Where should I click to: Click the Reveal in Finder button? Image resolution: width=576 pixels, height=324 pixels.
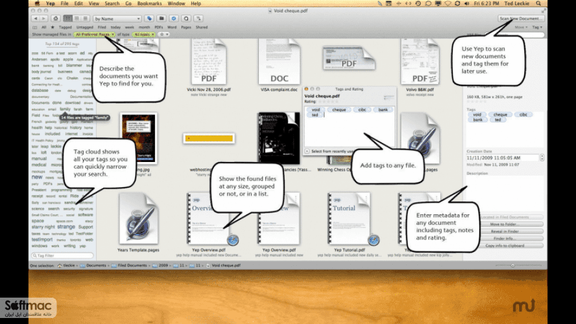[x=505, y=231]
